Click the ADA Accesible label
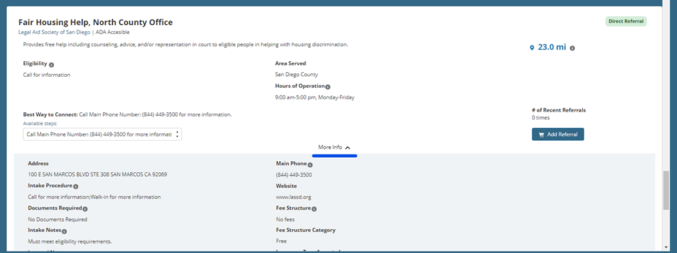677x253 pixels. pyautogui.click(x=112, y=33)
